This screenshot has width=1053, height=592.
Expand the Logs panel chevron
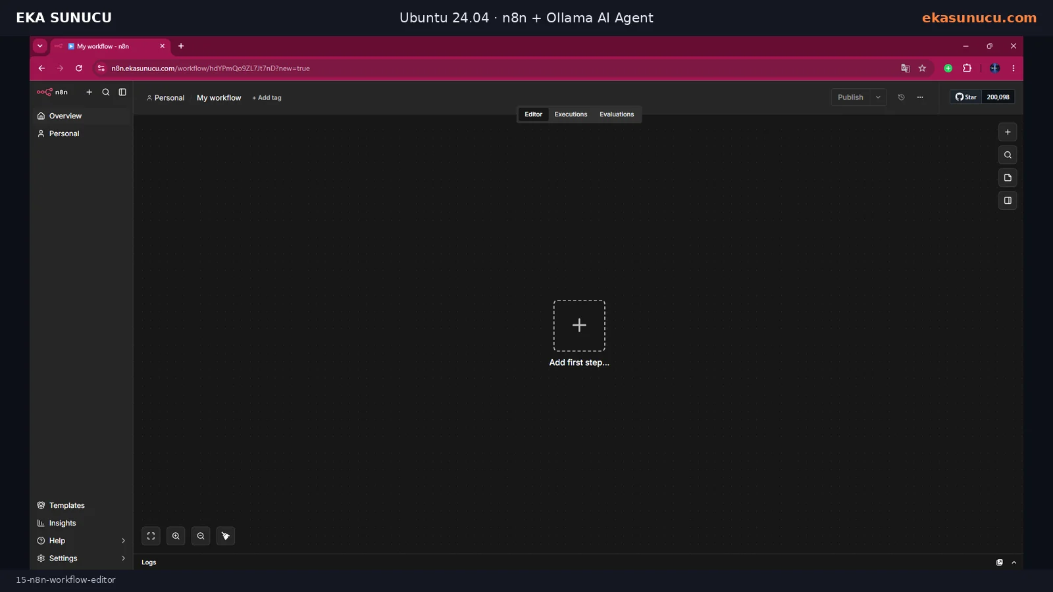(x=1014, y=562)
